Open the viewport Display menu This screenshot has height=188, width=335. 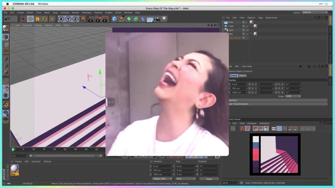38,25
